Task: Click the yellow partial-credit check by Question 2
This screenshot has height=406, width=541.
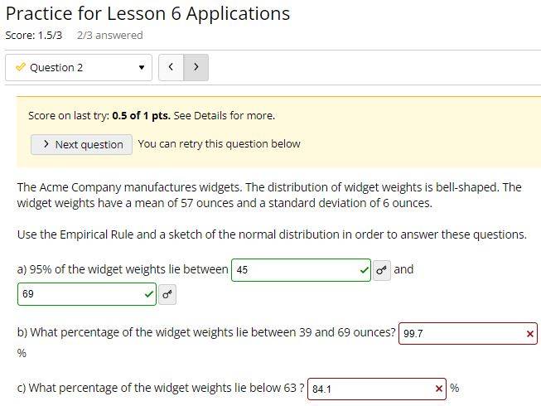Action: pos(21,66)
